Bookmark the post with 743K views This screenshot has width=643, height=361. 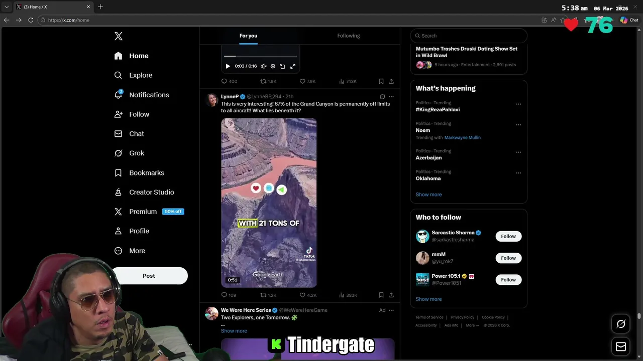pos(381,81)
